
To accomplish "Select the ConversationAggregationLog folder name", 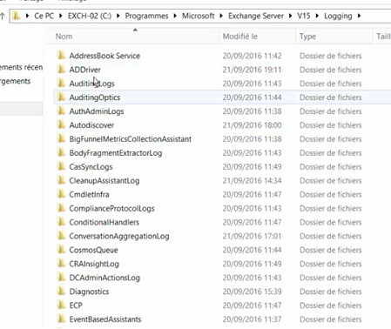I will click(119, 236).
